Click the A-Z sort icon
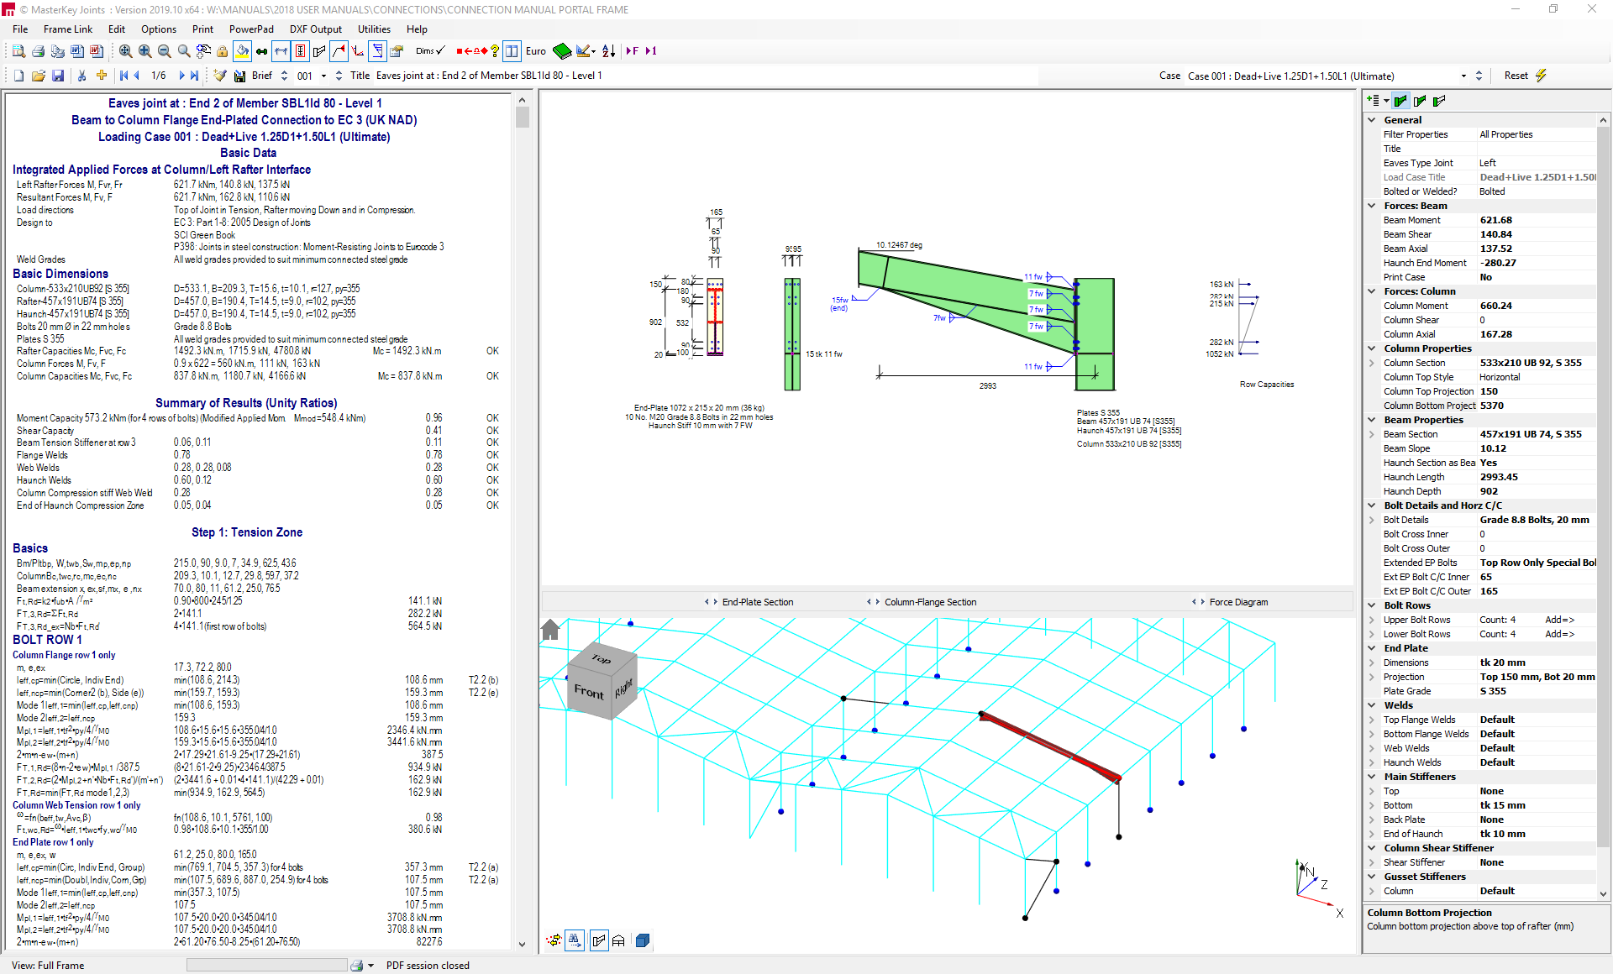The image size is (1613, 974). coord(609,51)
